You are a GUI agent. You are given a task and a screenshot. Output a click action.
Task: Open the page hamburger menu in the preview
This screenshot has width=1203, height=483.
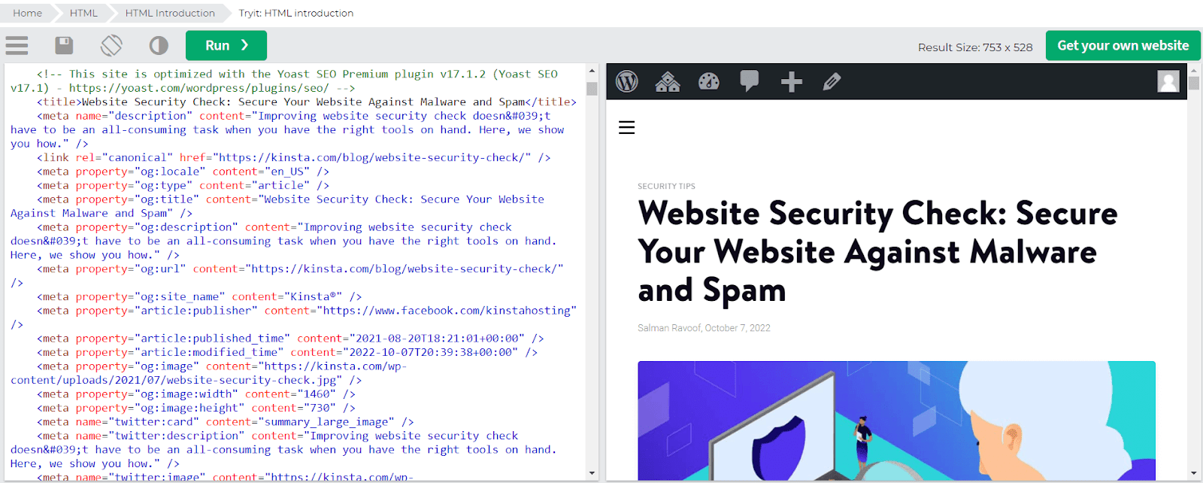point(627,128)
